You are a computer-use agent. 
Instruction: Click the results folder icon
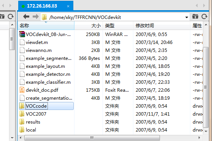pos(22,122)
